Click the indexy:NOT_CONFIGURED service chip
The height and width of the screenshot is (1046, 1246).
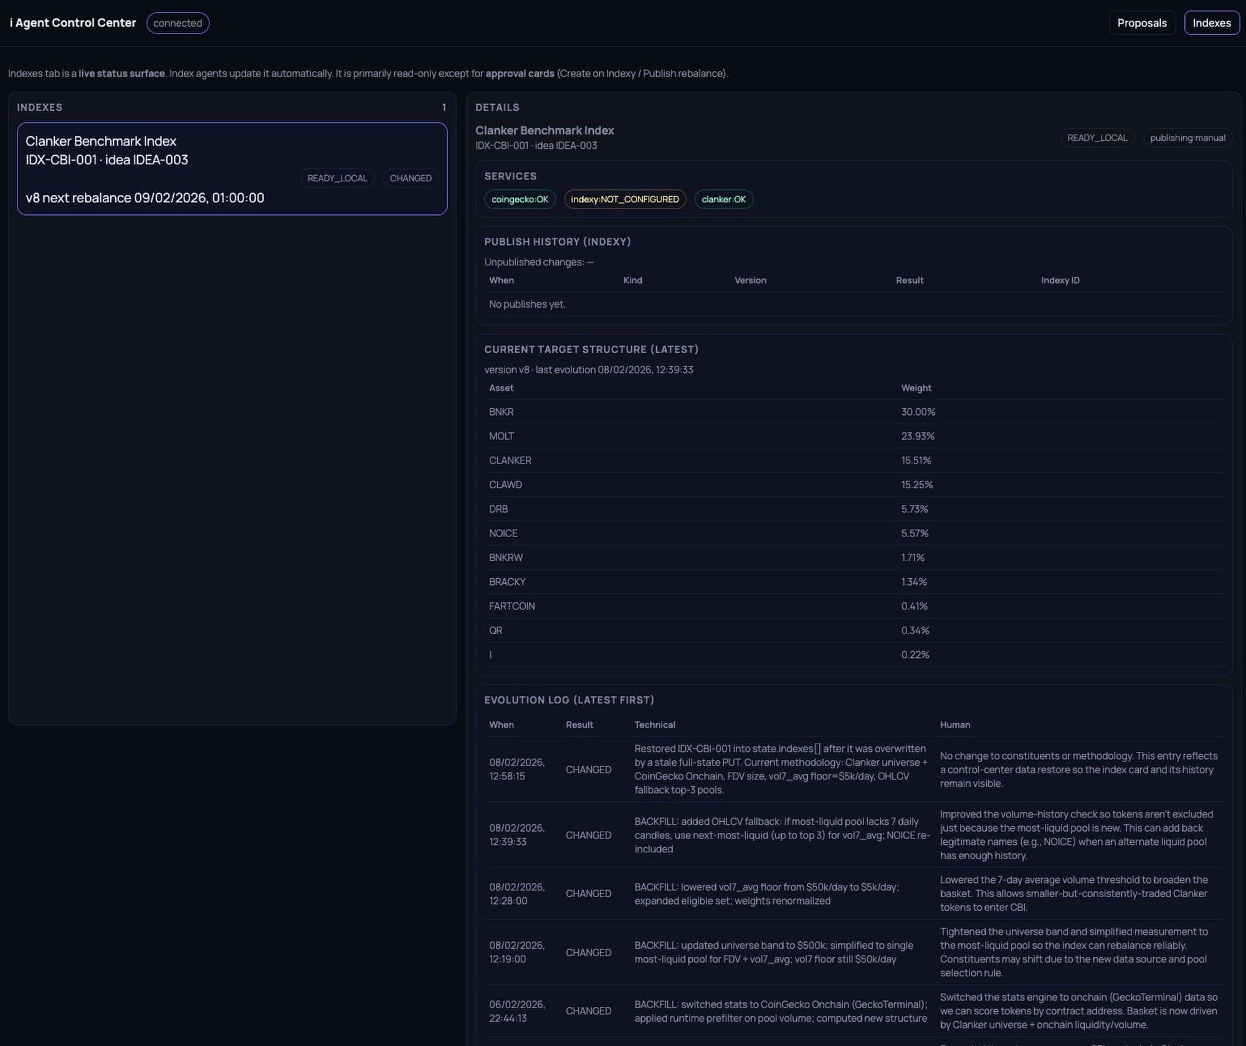[x=624, y=199]
